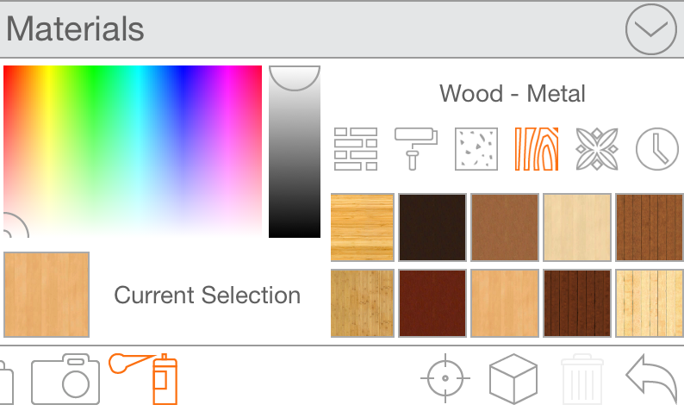
Task: Open the ornamental tile pattern category
Action: (x=597, y=149)
